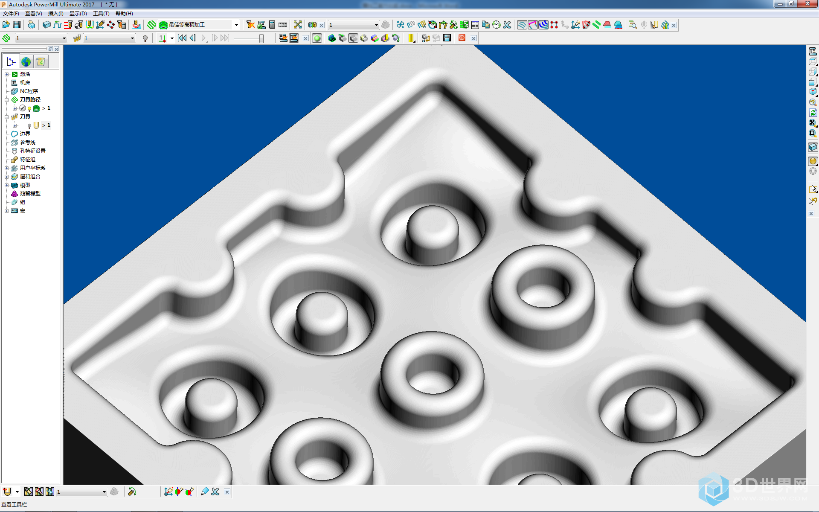Viewport: 819px width, 512px height.
Task: Open project folder icon
Action: [6, 25]
